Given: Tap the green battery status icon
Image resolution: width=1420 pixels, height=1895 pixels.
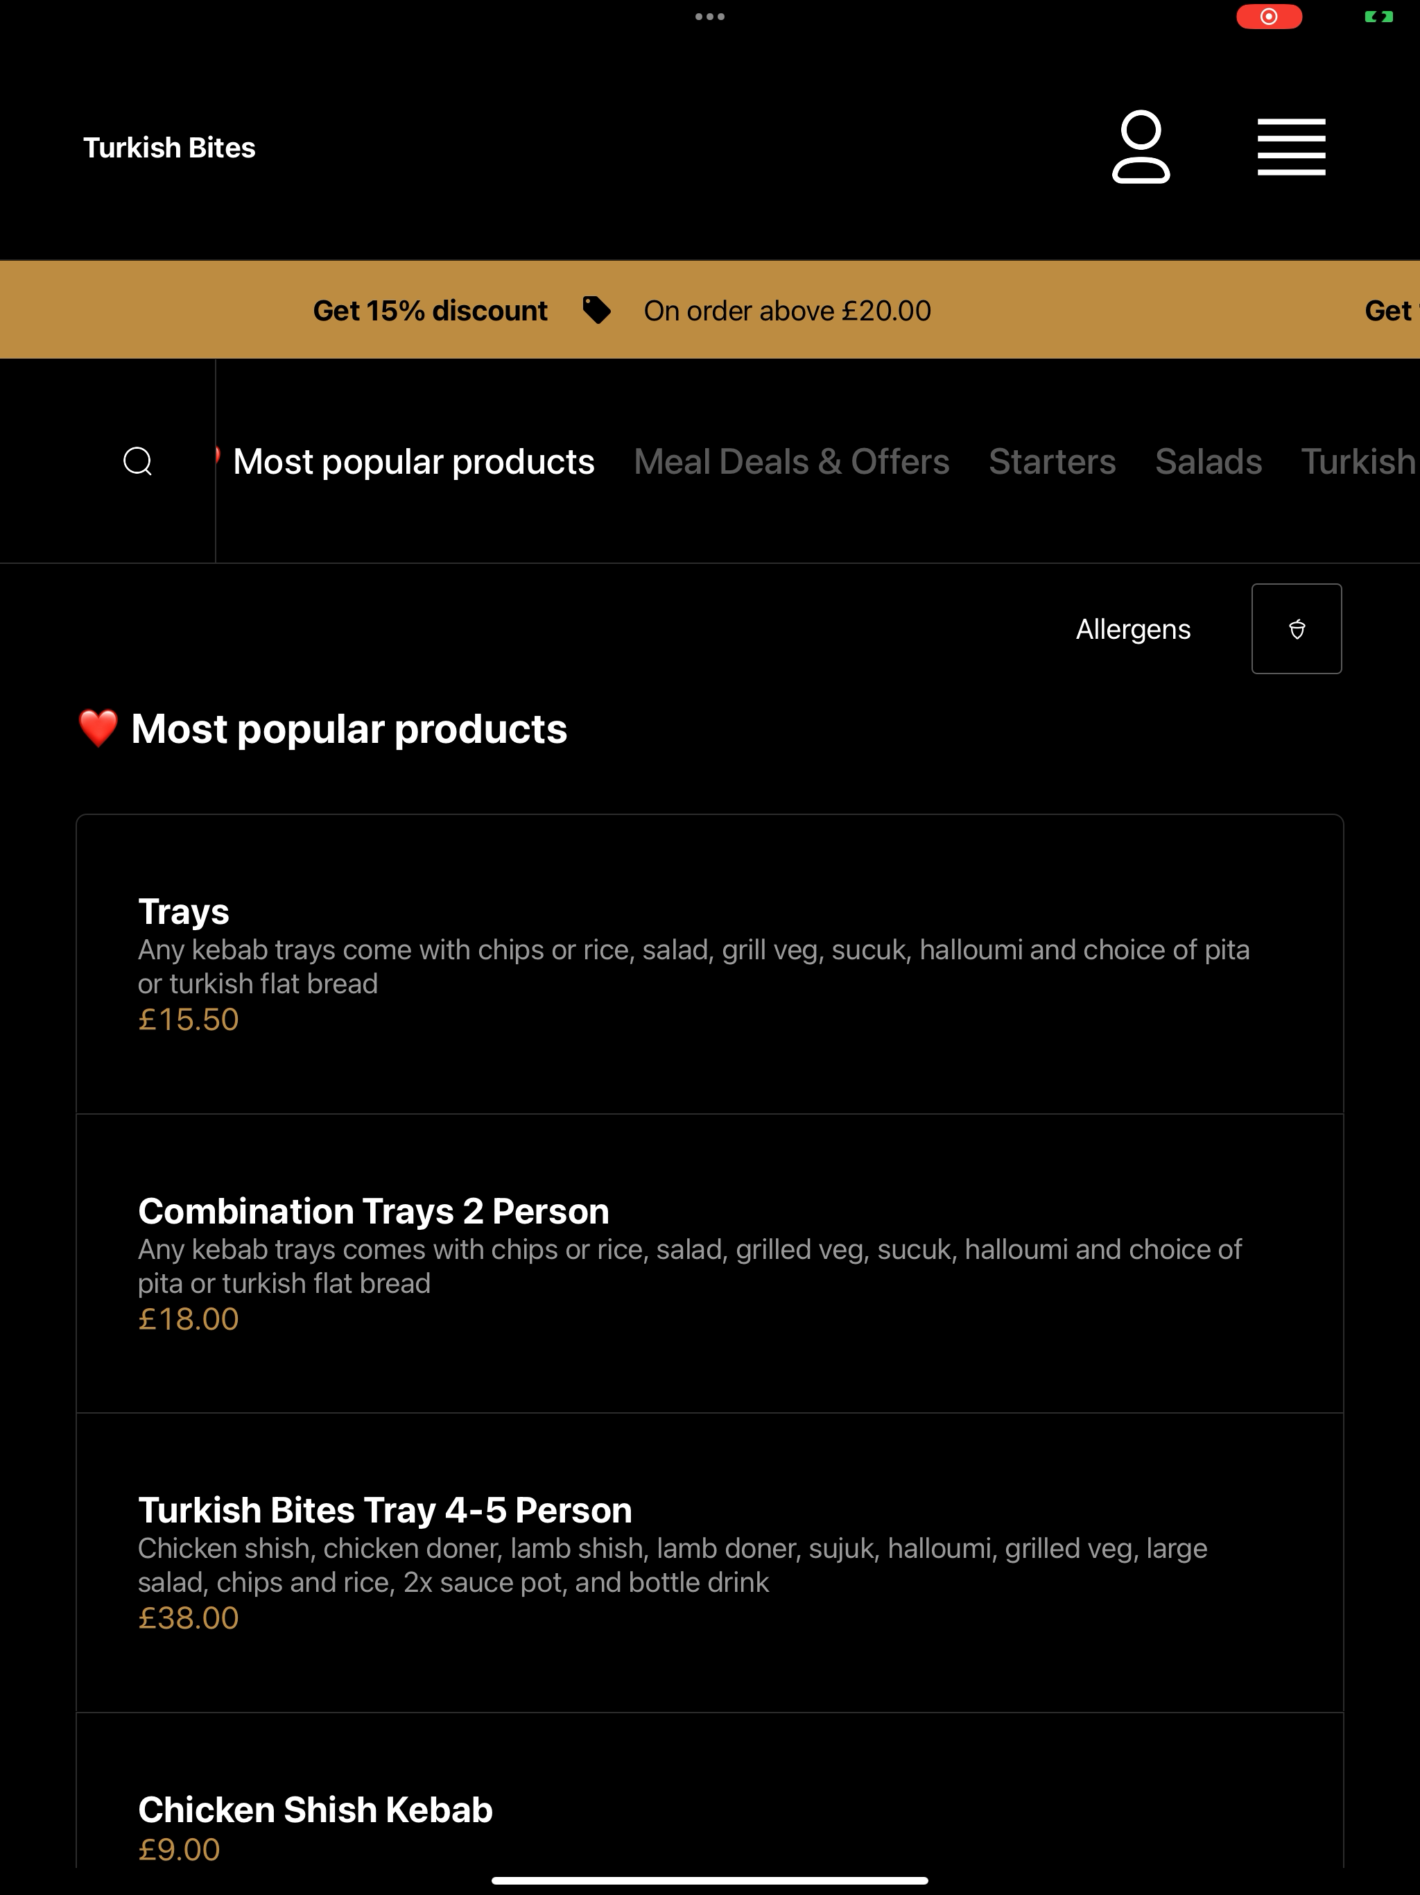Looking at the screenshot, I should click(1378, 16).
